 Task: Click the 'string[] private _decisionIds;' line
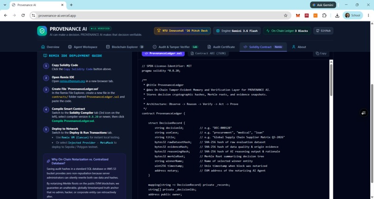click(172, 190)
